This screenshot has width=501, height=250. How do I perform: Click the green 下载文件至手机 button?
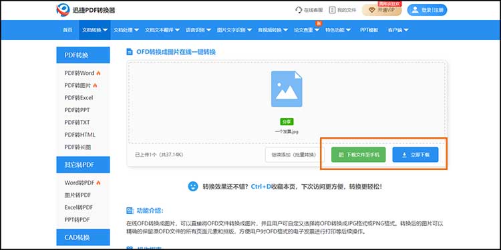coord(359,155)
